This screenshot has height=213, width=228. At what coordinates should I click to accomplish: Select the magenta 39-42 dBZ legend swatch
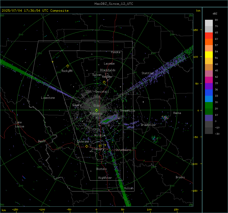(209, 80)
